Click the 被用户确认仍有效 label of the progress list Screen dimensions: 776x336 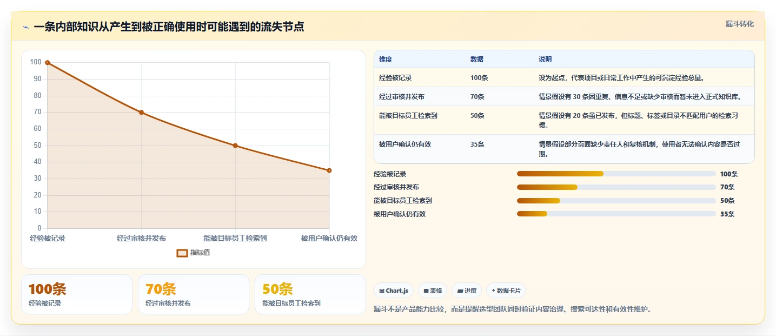400,214
